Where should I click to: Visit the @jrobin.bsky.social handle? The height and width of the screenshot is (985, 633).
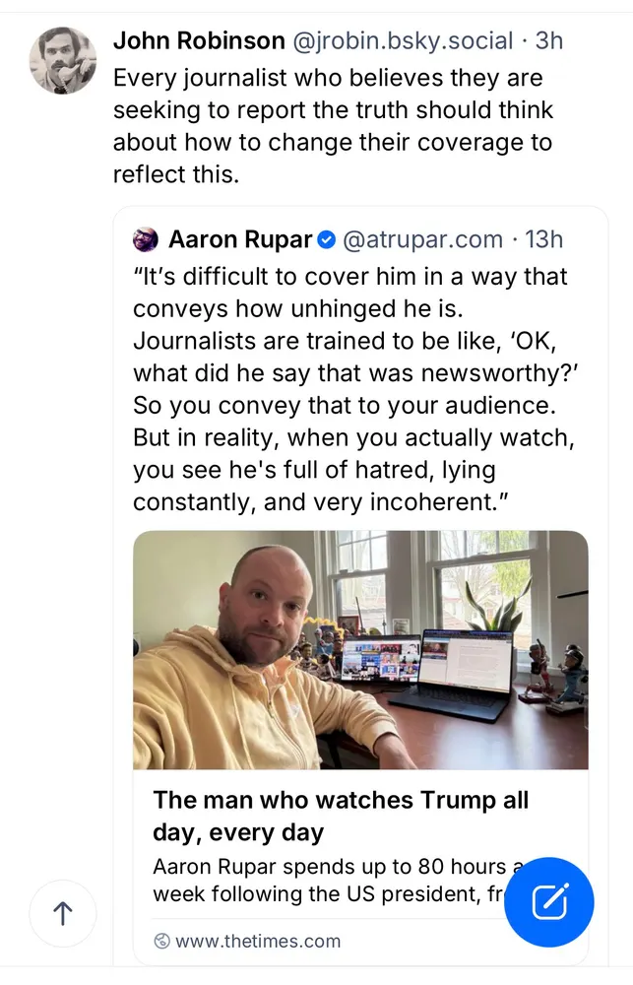point(404,40)
